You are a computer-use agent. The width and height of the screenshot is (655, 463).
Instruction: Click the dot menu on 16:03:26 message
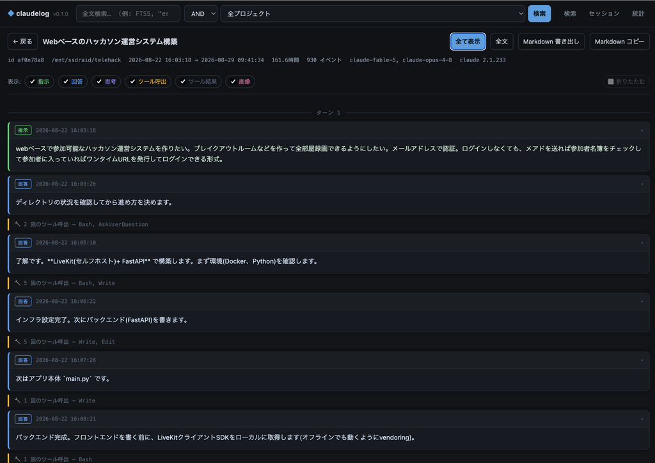point(642,184)
